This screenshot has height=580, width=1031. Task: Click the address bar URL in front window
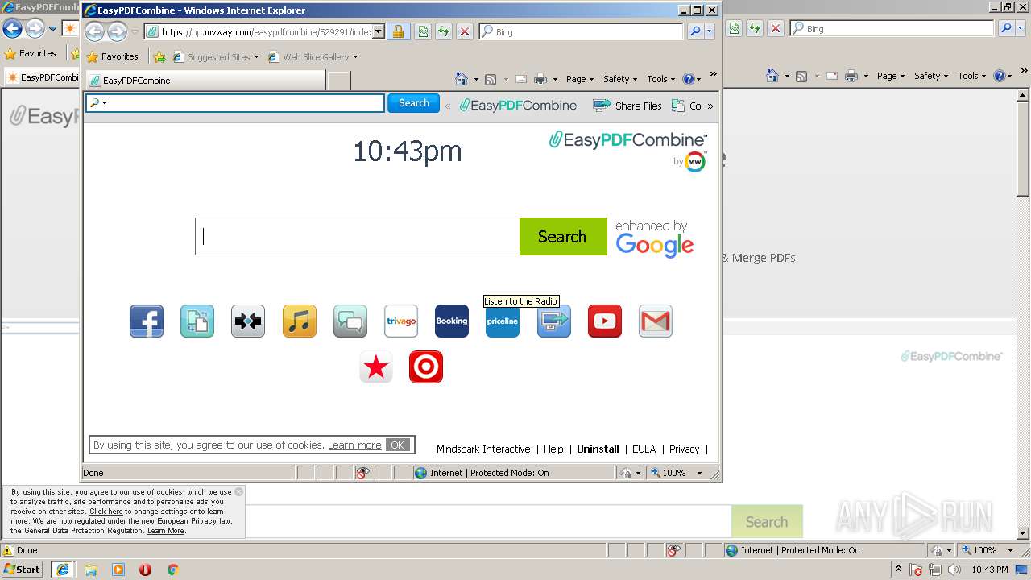click(x=266, y=32)
